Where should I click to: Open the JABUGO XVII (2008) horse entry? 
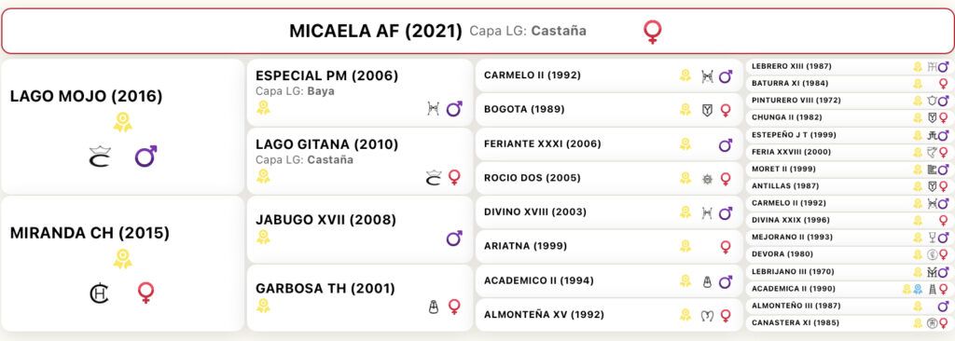pos(359,229)
